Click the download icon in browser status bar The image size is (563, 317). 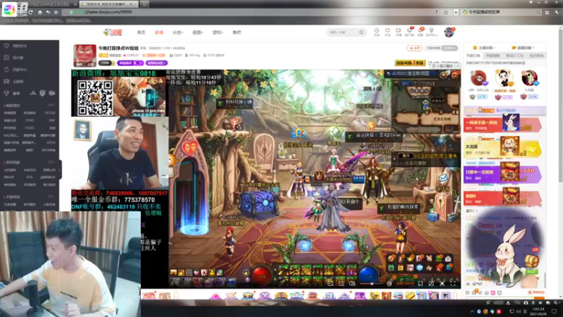point(507,303)
